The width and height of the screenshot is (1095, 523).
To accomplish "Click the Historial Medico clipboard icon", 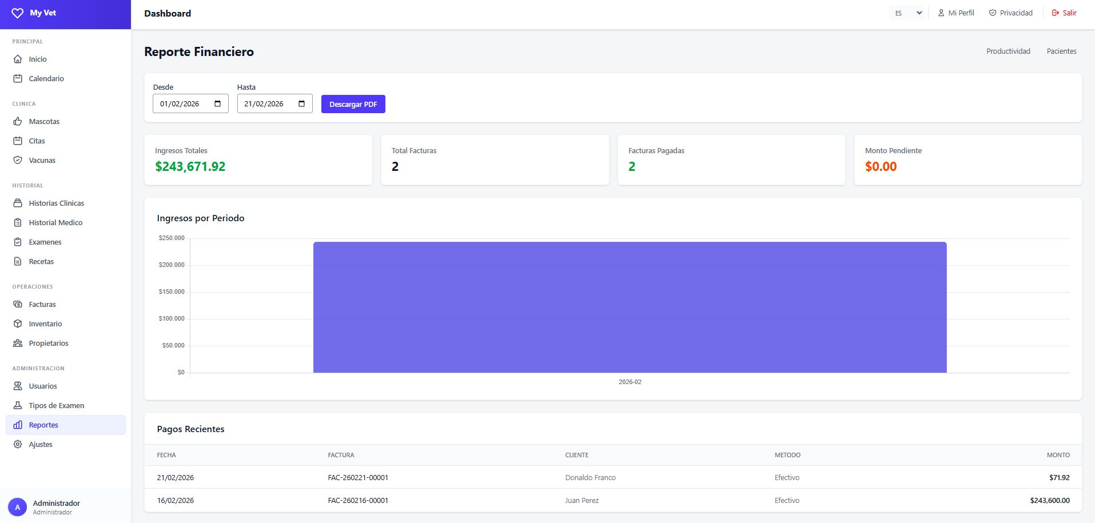I will (18, 222).
